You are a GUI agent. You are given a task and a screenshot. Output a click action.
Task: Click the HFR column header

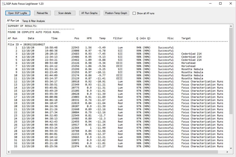[89, 38]
